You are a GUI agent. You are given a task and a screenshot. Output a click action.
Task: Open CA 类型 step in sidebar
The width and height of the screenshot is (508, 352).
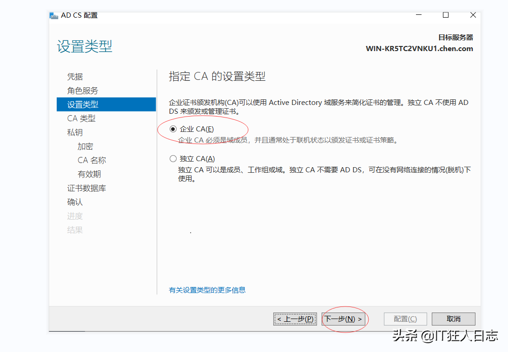(x=81, y=118)
